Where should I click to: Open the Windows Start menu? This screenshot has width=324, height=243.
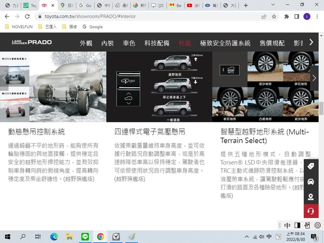coord(8,237)
